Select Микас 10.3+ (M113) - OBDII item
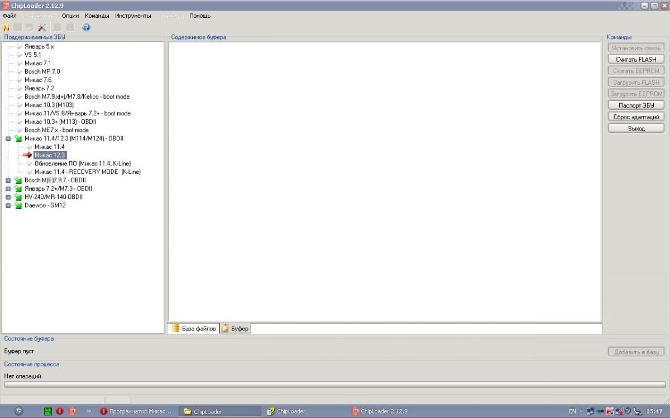 (x=60, y=121)
